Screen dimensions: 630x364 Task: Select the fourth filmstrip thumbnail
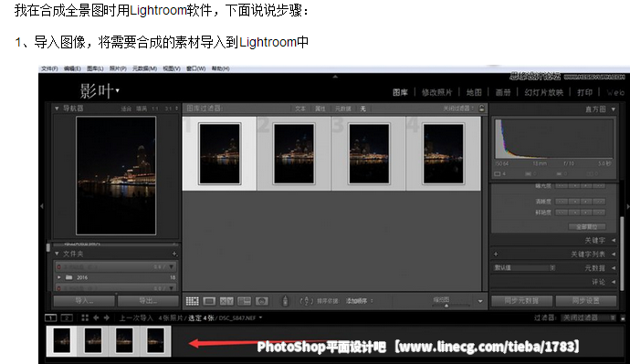(155, 340)
